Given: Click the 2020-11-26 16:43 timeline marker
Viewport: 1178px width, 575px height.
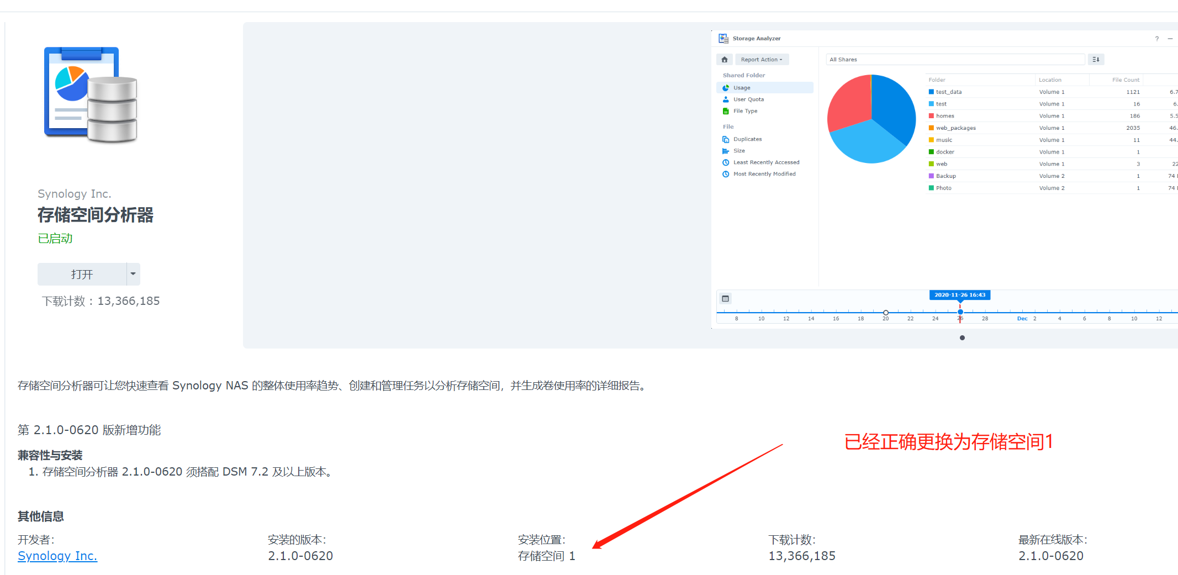Looking at the screenshot, I should (960, 295).
